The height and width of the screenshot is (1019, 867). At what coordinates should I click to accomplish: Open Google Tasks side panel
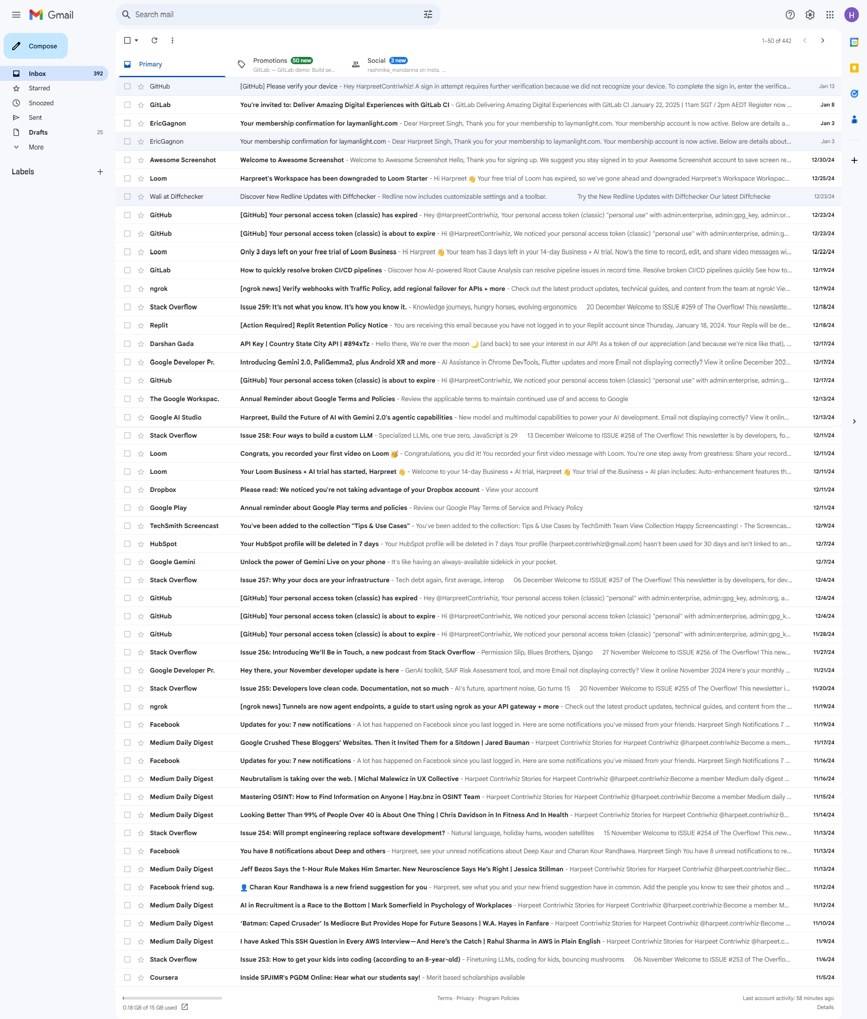(x=854, y=93)
